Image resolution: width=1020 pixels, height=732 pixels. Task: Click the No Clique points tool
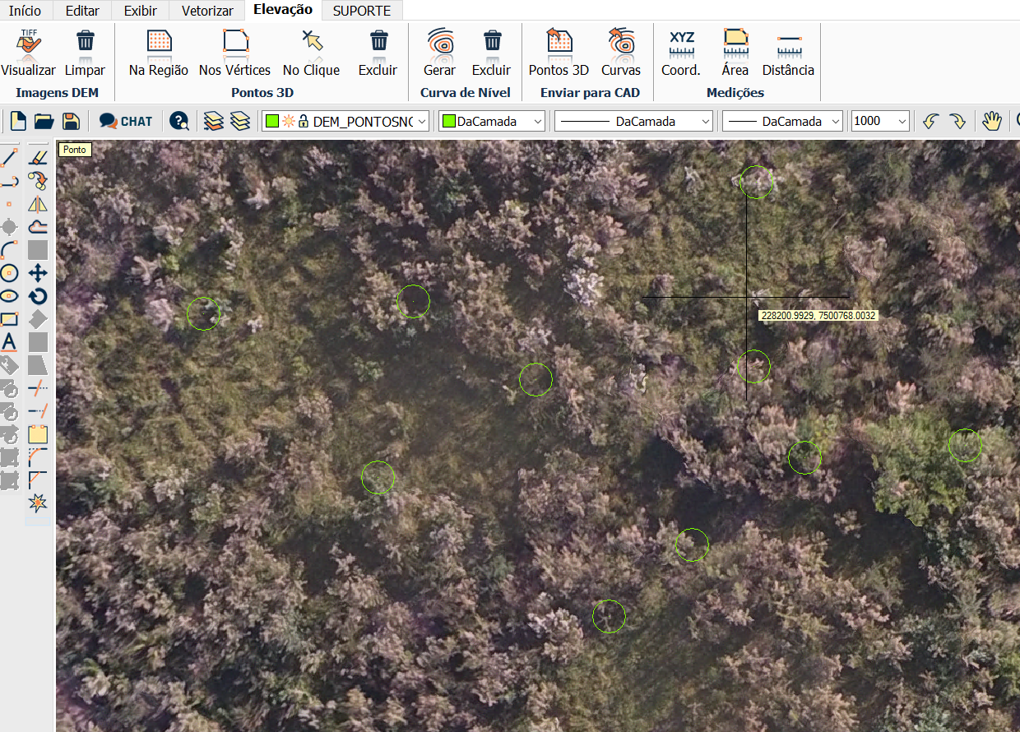click(311, 52)
